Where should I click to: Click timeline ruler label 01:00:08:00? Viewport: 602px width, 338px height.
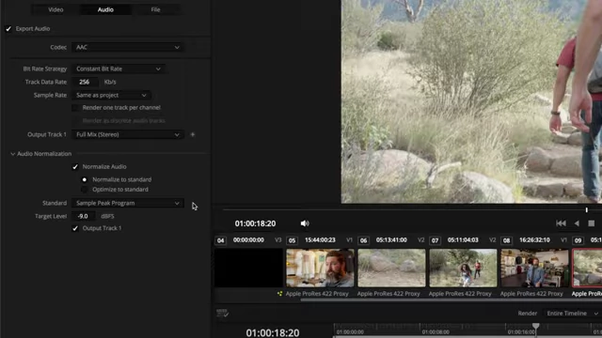click(436, 332)
